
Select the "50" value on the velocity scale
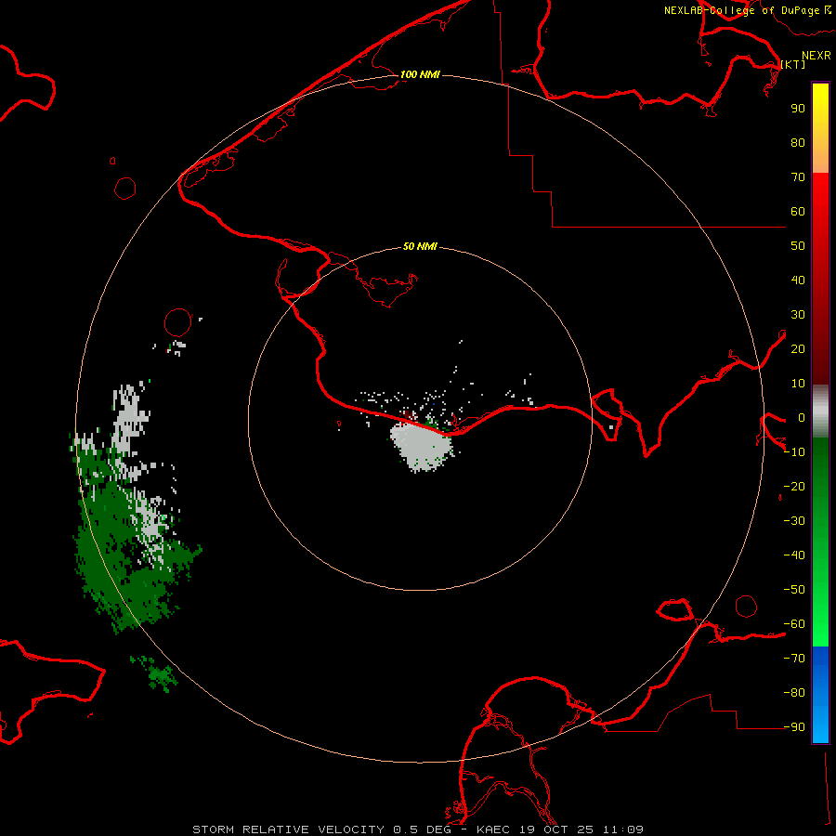pyautogui.click(x=798, y=246)
